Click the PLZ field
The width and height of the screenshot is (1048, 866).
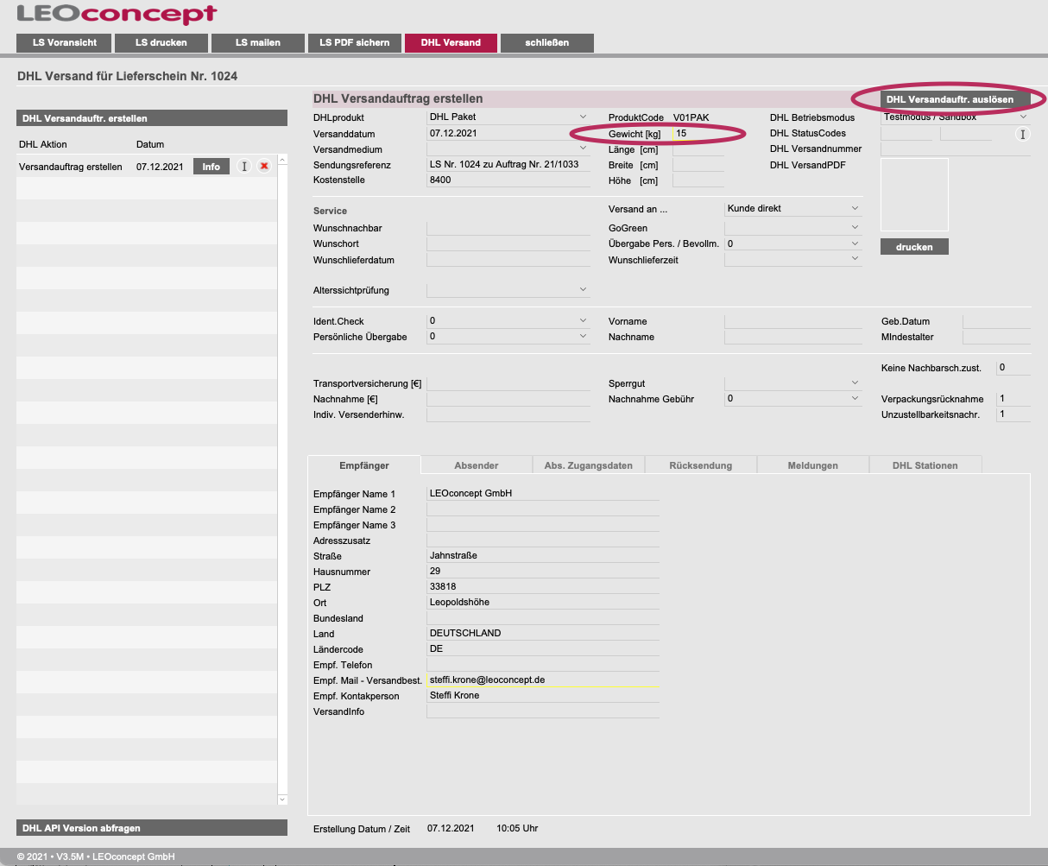coord(543,586)
